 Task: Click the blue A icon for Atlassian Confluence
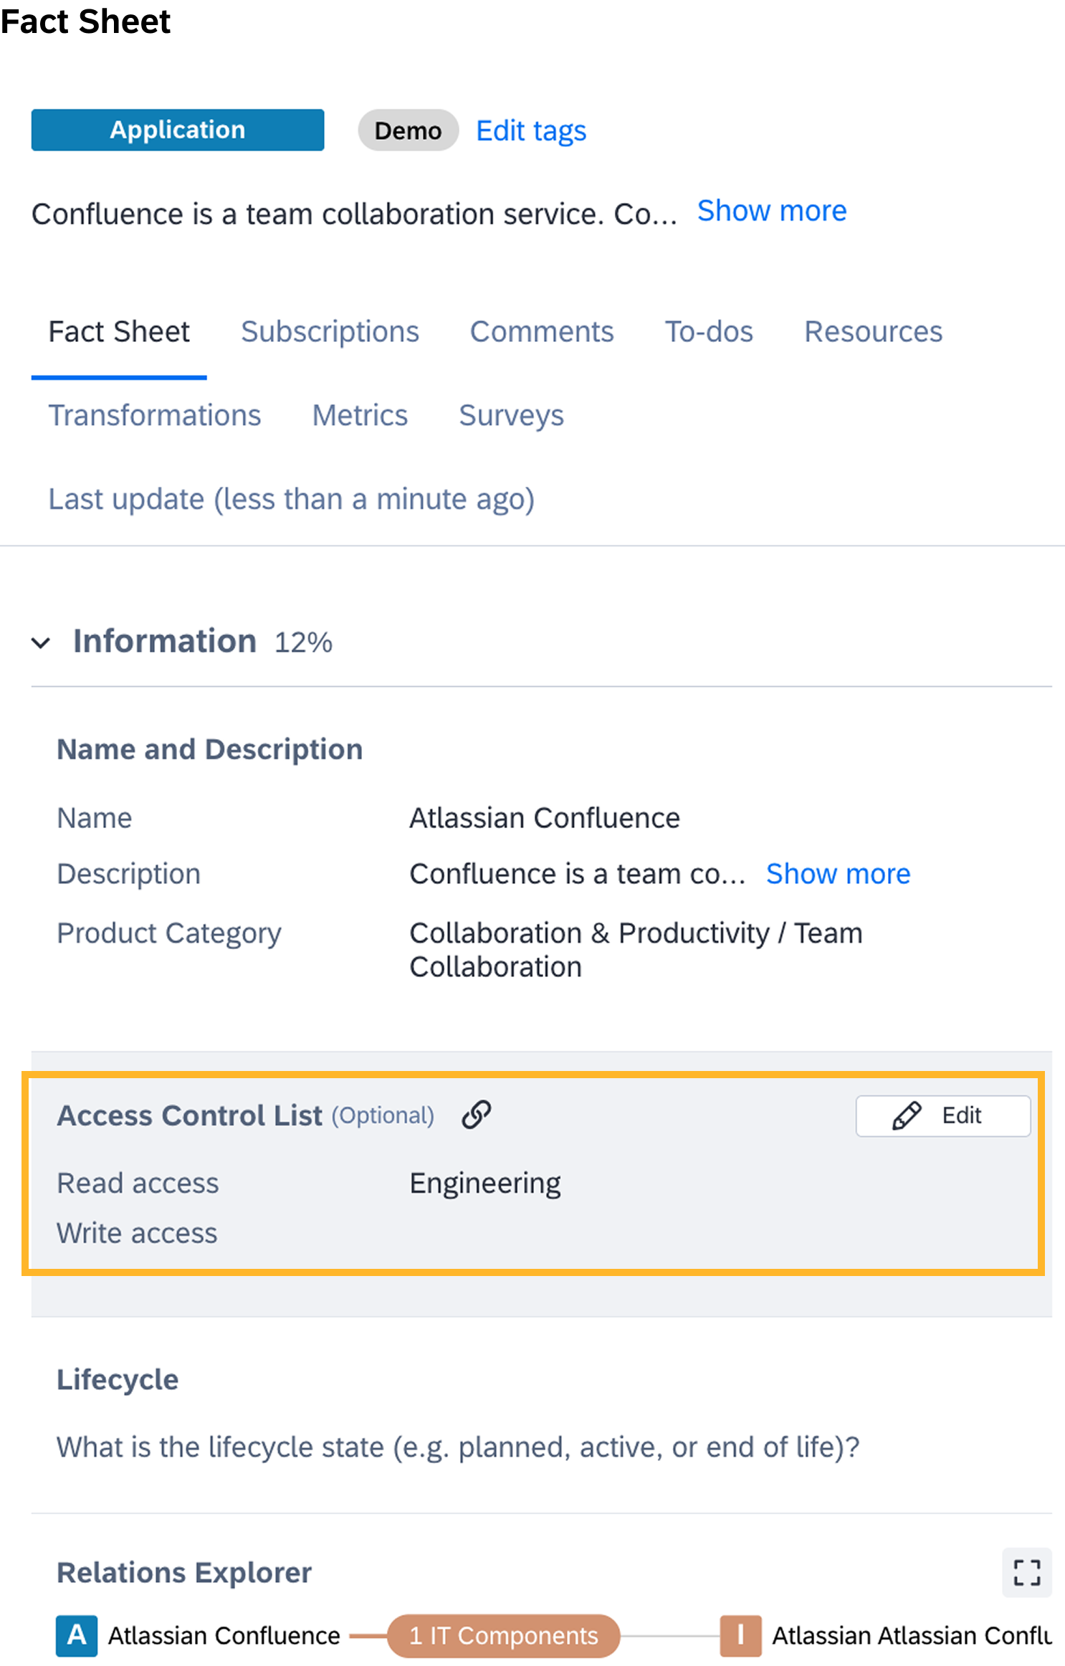[77, 1635]
